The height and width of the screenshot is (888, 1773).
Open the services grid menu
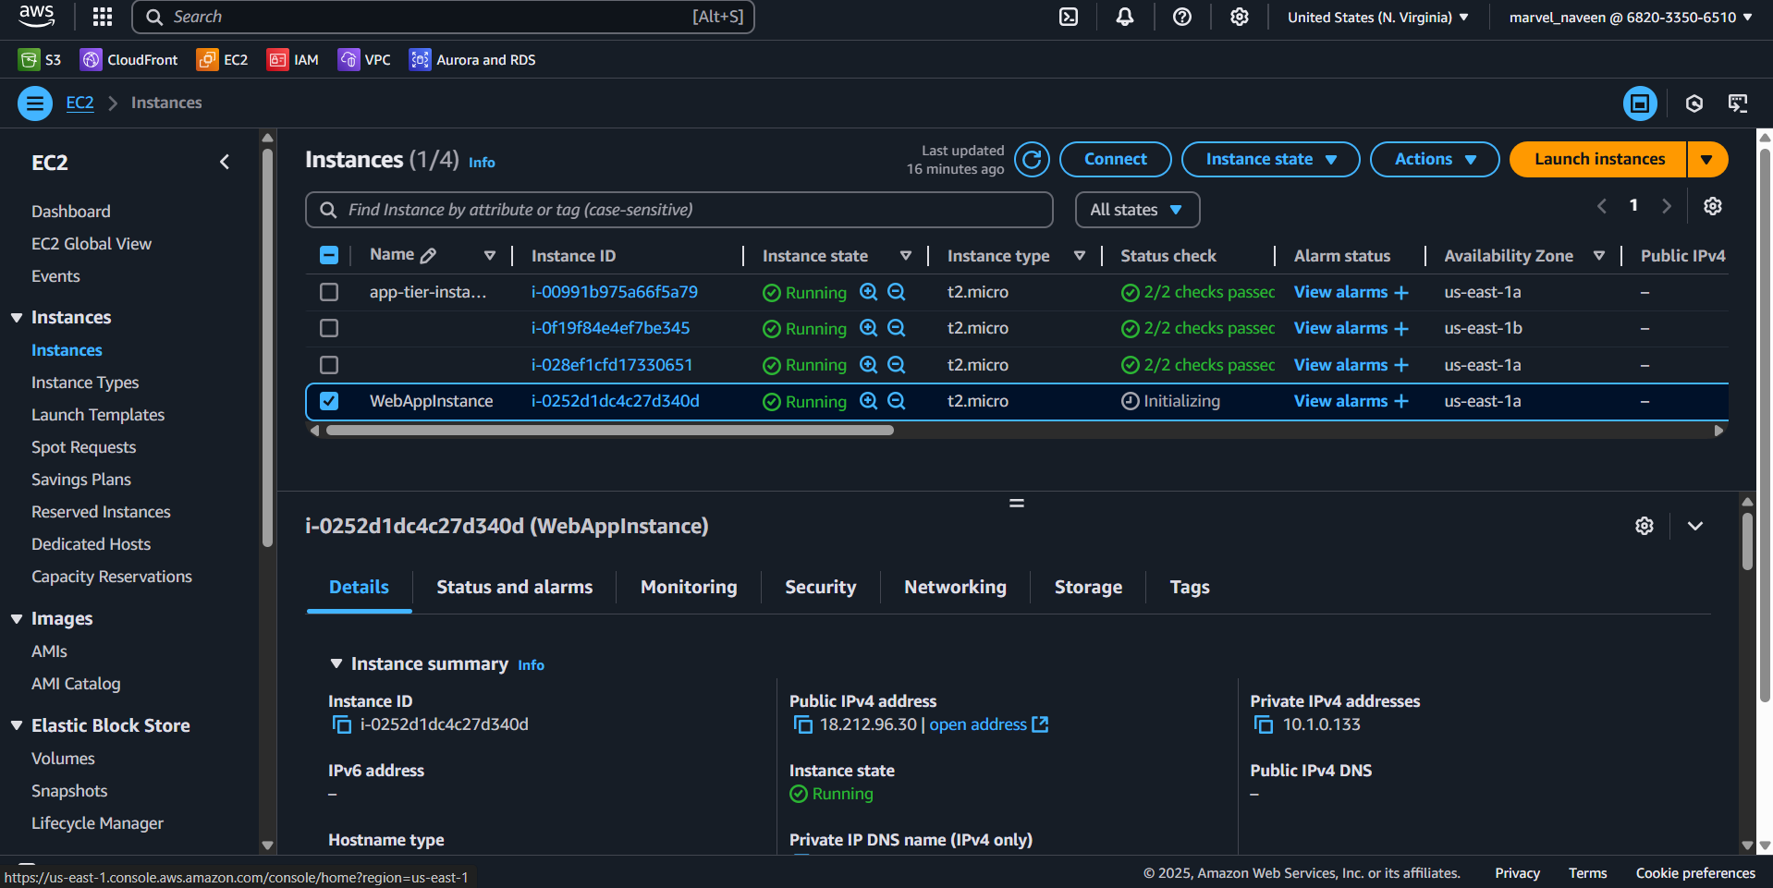[x=103, y=17]
